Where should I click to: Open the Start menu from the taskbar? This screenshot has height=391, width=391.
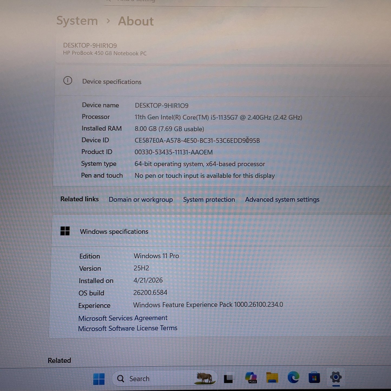[x=99, y=379]
